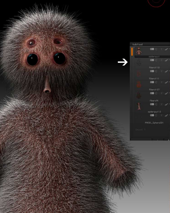Toggle the crescent subtraction mode on Fibers118

(157, 60)
